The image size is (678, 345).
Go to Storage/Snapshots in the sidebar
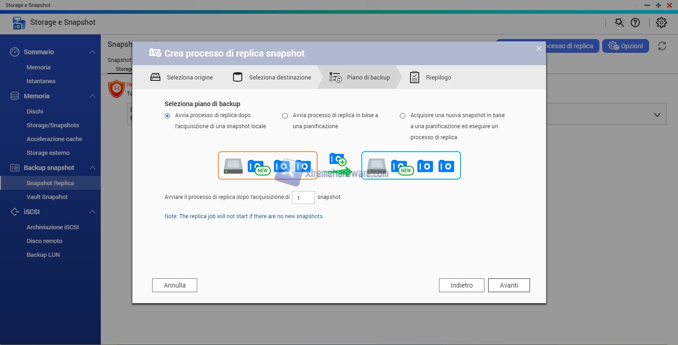pos(52,125)
